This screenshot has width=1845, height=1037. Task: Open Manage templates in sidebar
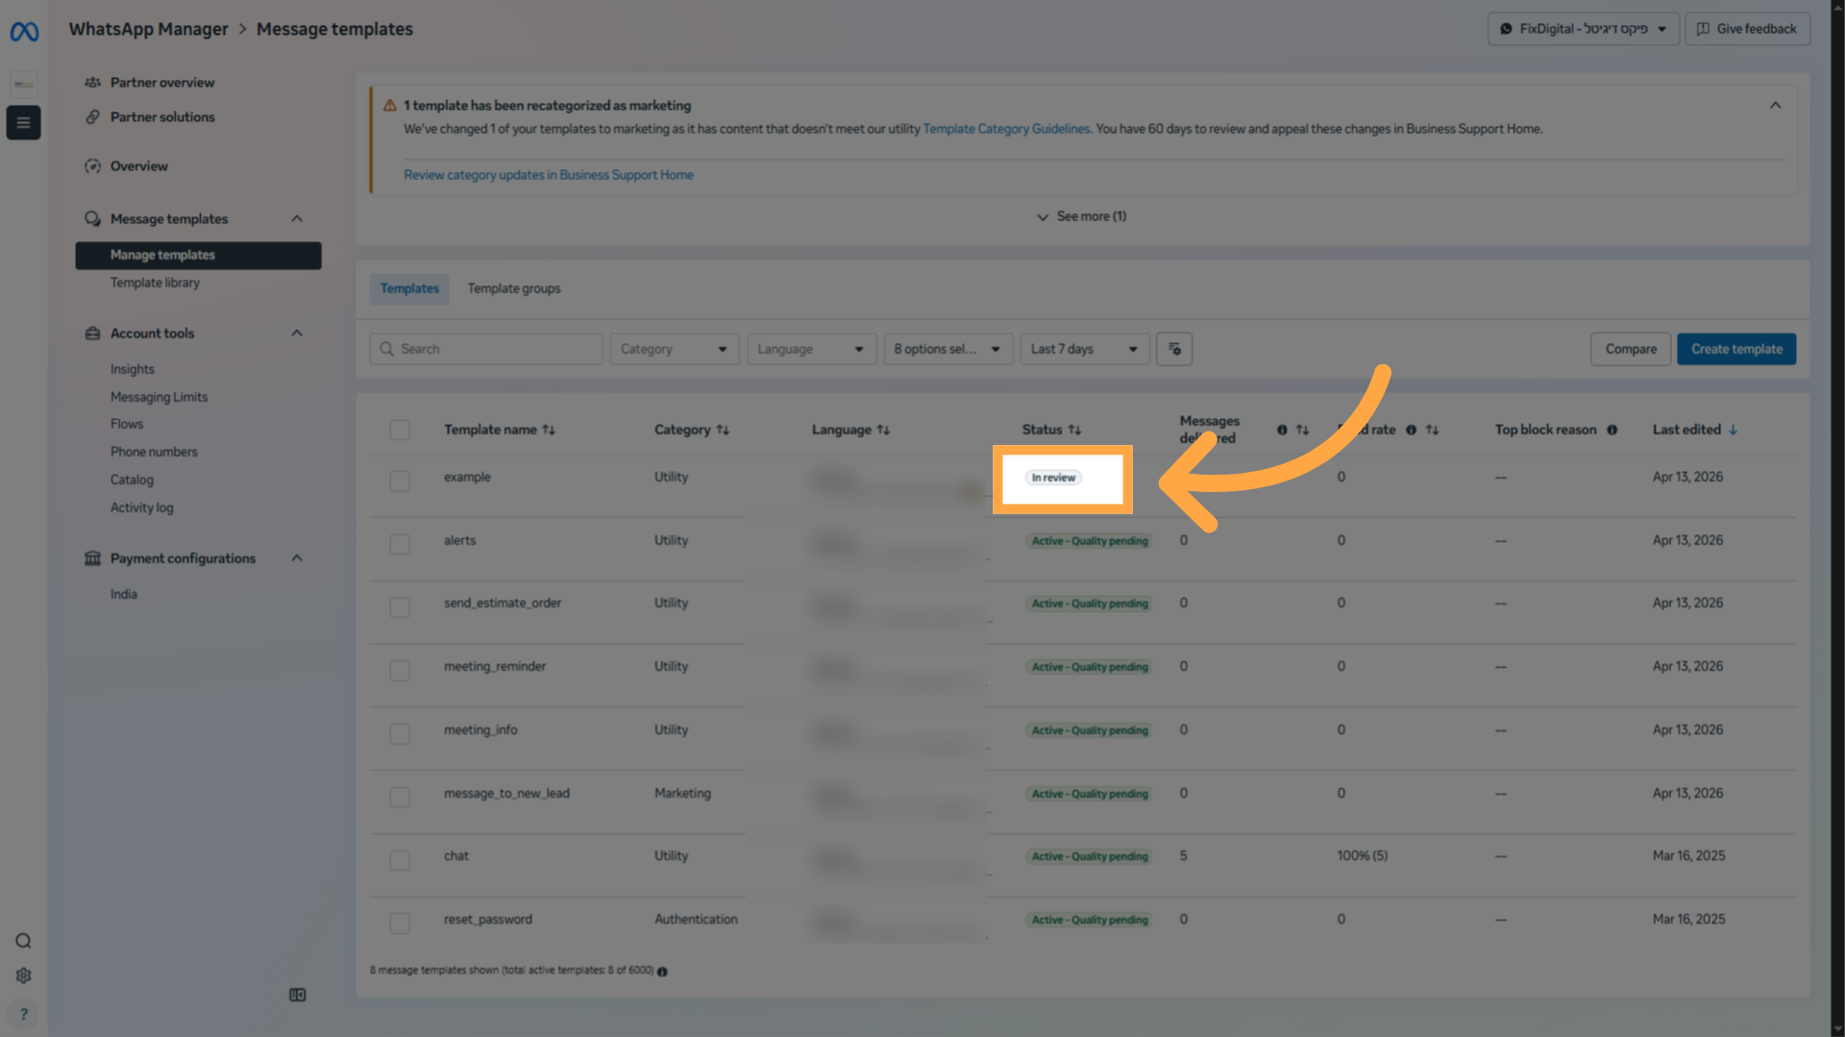(198, 255)
